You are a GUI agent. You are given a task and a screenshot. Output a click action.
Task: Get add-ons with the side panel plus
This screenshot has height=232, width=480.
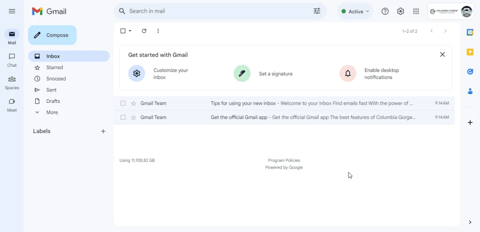point(470,122)
